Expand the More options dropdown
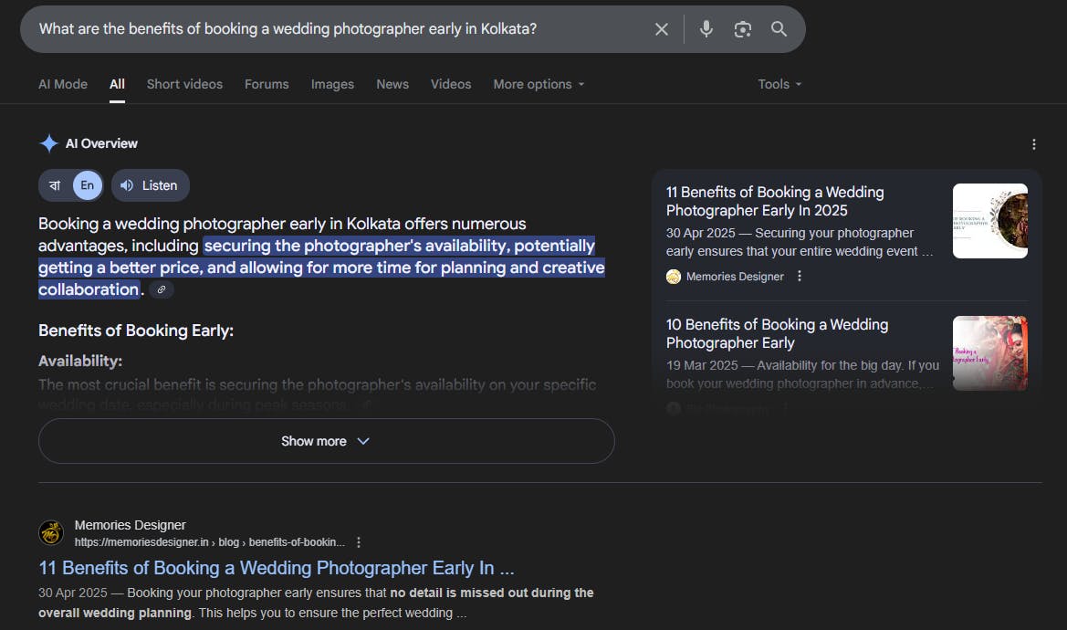Image resolution: width=1067 pixels, height=630 pixels. point(539,84)
